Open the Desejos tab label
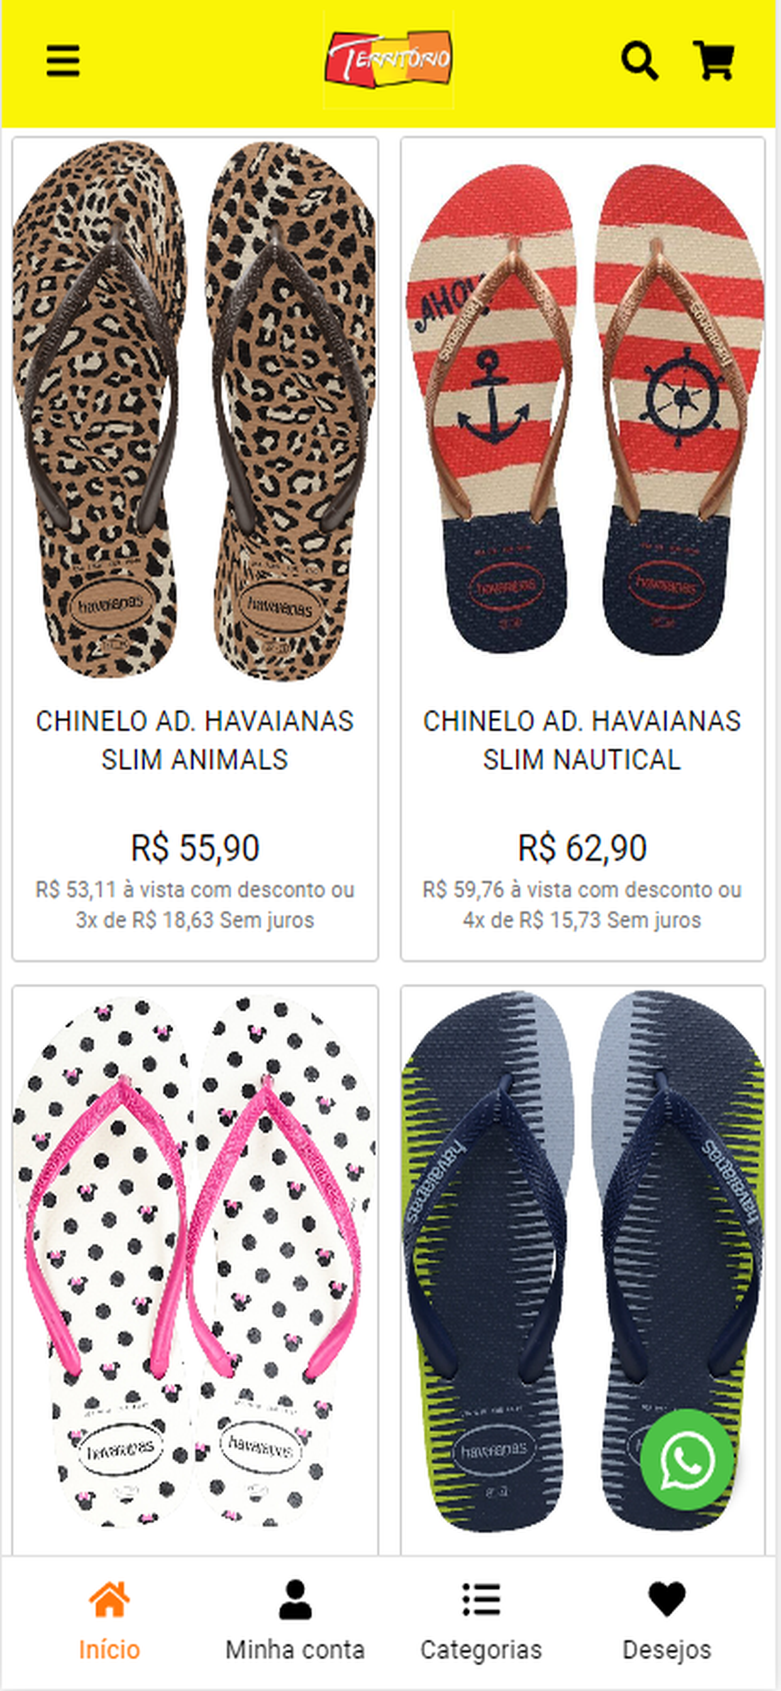 pyautogui.click(x=667, y=1649)
